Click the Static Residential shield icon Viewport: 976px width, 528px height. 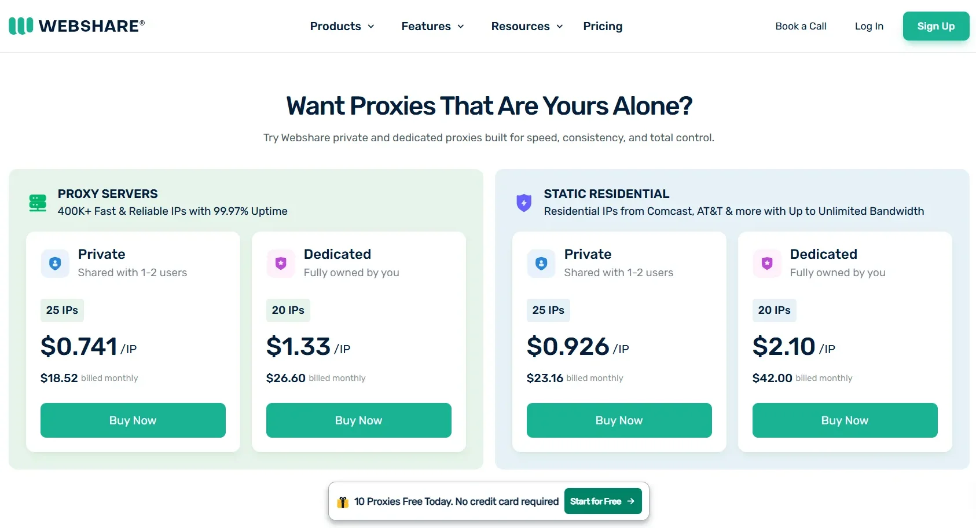coord(523,203)
